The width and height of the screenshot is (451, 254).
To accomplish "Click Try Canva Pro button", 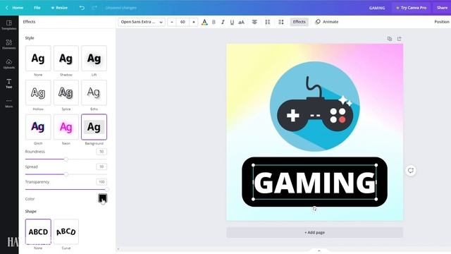I will (x=411, y=8).
